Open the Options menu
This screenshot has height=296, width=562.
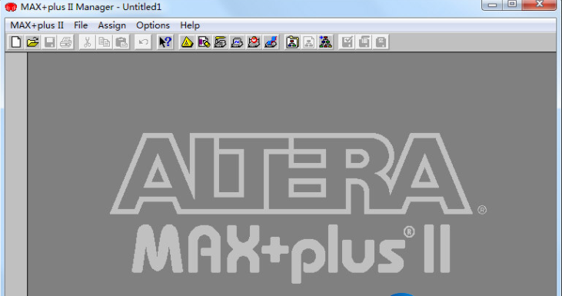point(153,25)
